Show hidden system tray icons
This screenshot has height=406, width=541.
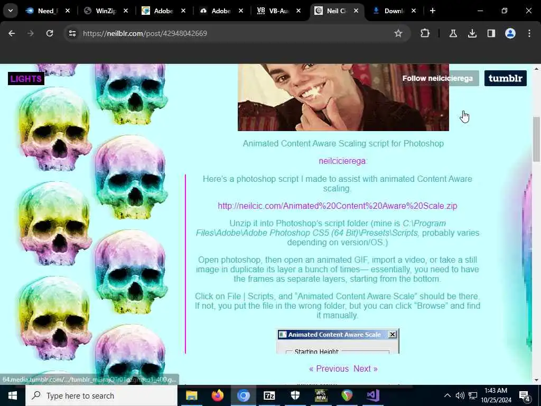(x=447, y=395)
